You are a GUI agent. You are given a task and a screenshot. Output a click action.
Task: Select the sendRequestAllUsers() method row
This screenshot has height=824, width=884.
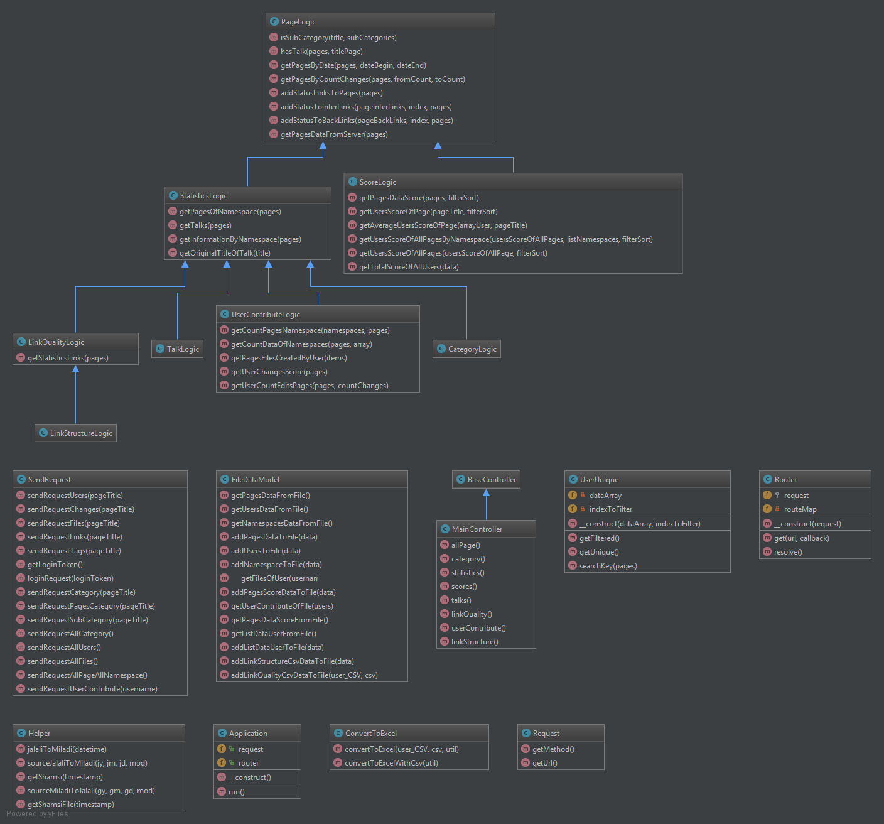[64, 648]
